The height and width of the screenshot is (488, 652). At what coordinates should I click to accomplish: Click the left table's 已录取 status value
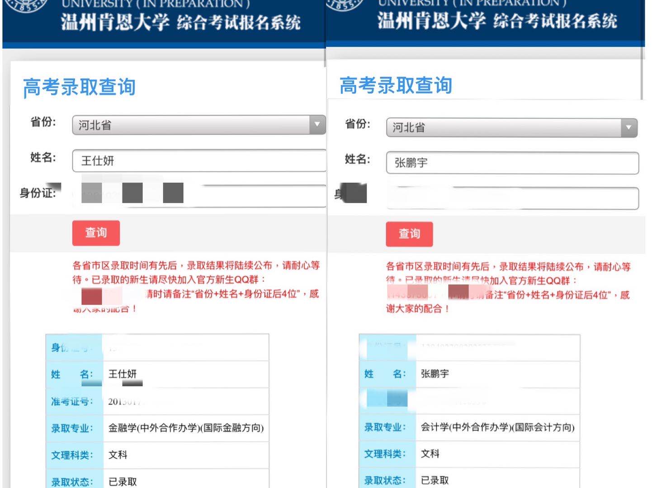click(123, 482)
